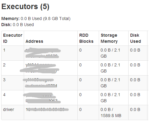Select executor 2 ID cell
149x121 pixels.
[x=13, y=68]
